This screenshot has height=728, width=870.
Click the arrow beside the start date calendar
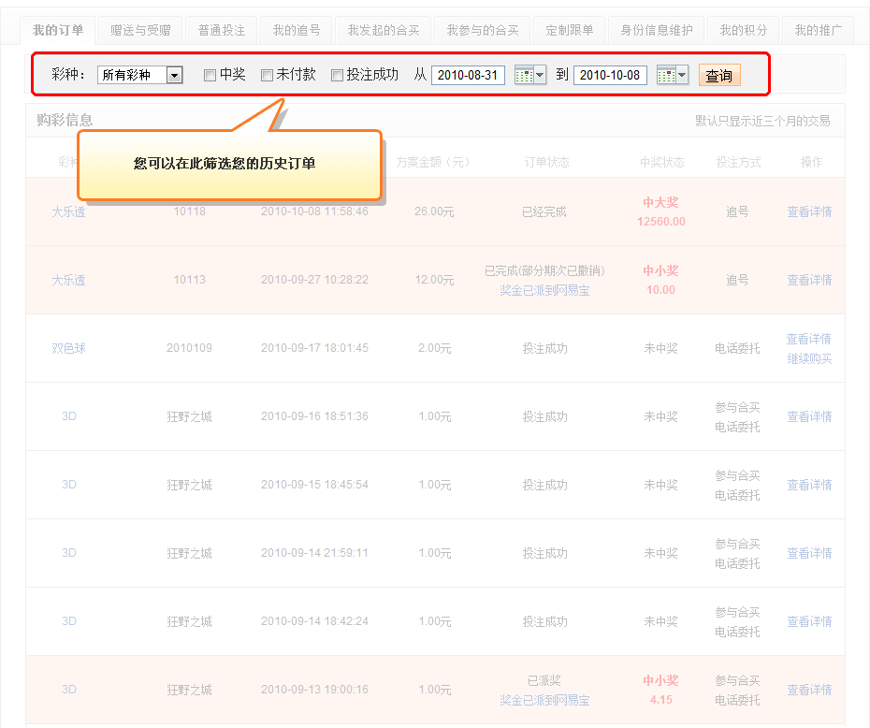(x=540, y=76)
